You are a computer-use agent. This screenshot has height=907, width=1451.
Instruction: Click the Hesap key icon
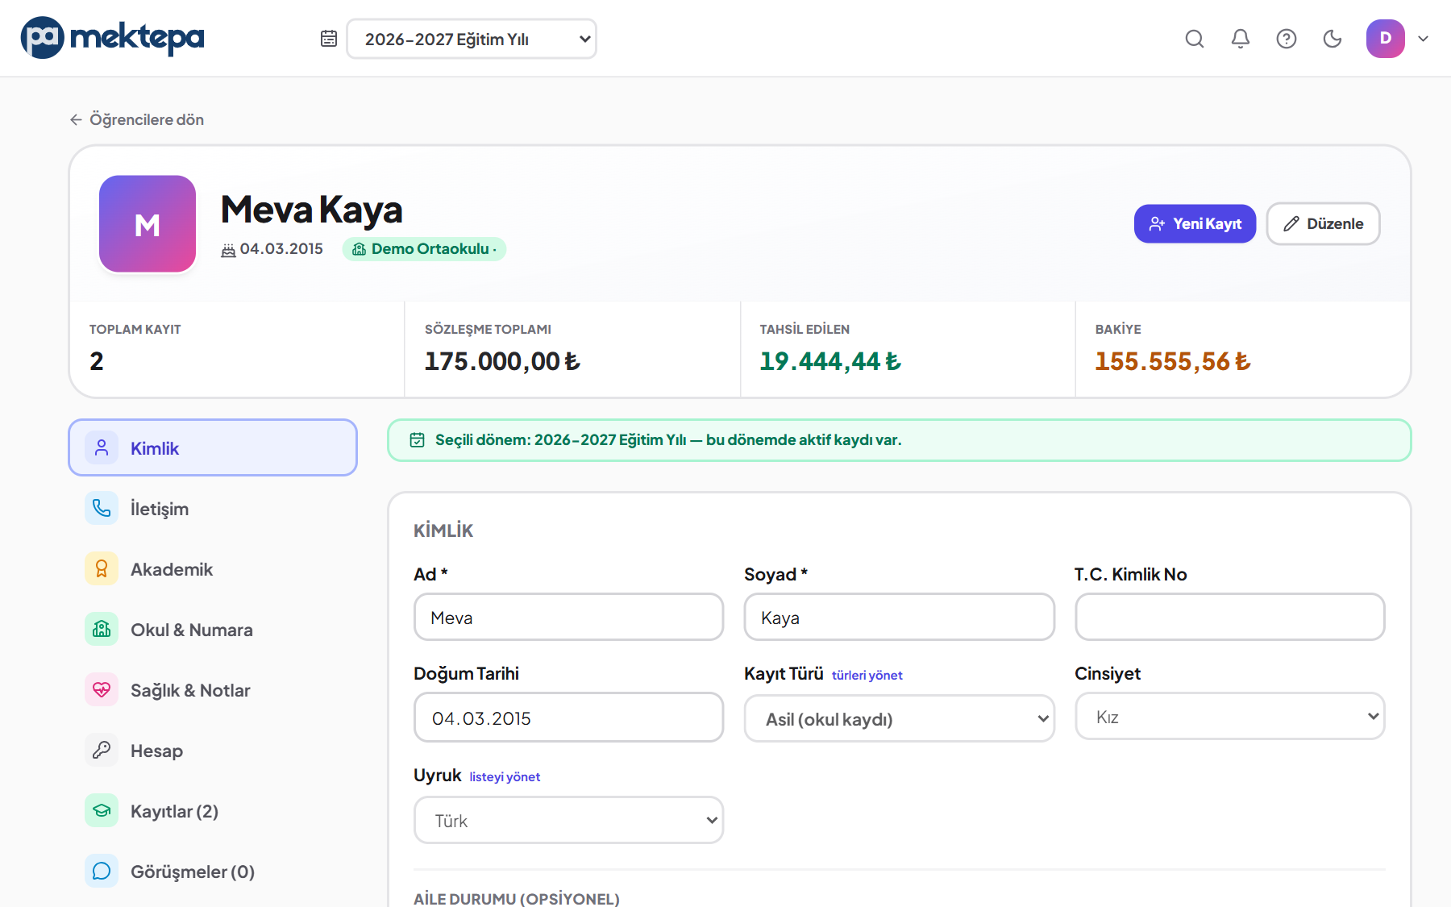coord(102,750)
